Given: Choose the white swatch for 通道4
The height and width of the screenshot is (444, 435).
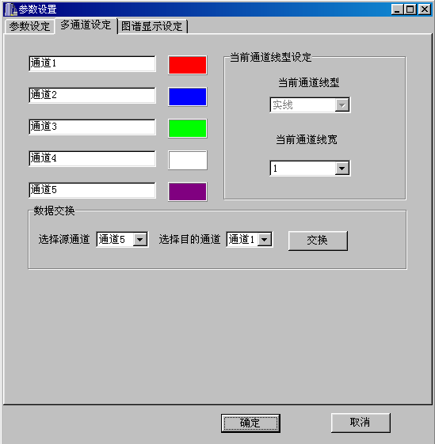Looking at the screenshot, I should tap(188, 161).
